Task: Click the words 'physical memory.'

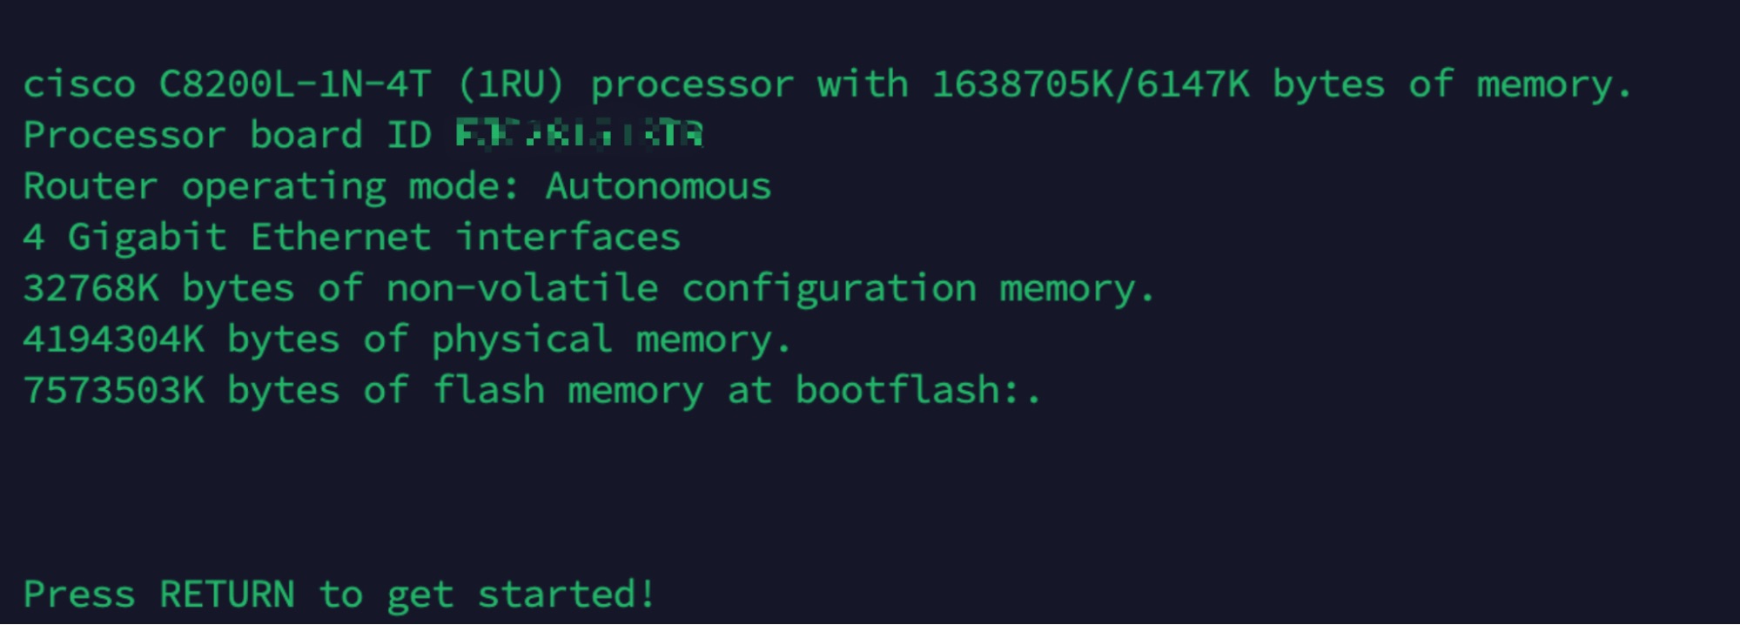Action: point(611,340)
